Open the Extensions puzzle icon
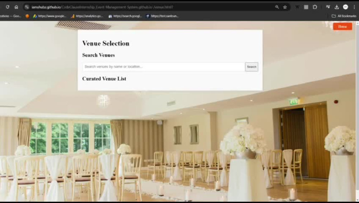This screenshot has width=359, height=203. point(315,7)
